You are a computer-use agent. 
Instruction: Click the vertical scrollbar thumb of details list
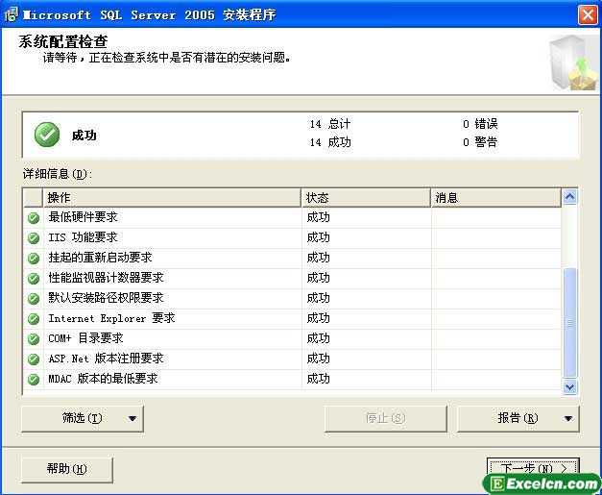pyautogui.click(x=569, y=323)
